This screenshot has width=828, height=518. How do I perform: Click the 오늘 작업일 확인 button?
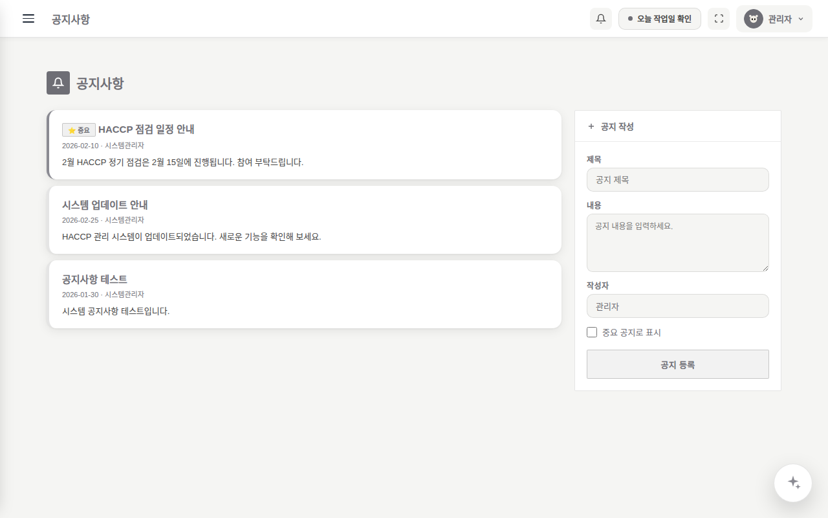pos(660,19)
